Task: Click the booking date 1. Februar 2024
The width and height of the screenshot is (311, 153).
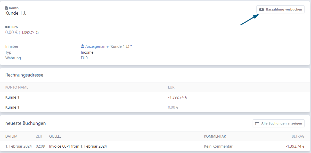Action: point(19,146)
